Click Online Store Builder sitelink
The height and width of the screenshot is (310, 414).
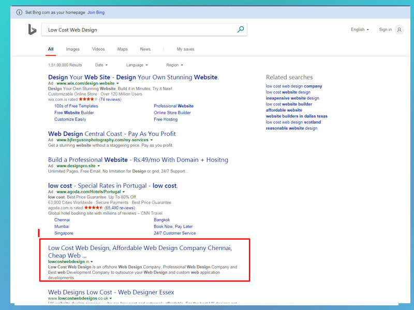pos(172,113)
